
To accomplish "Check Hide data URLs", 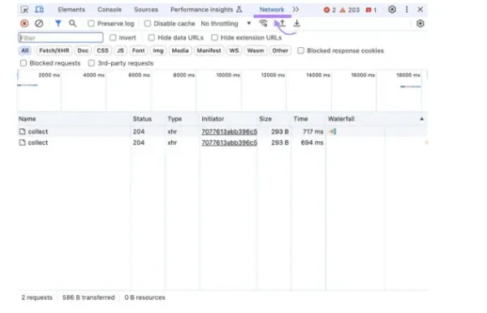I will pos(151,38).
